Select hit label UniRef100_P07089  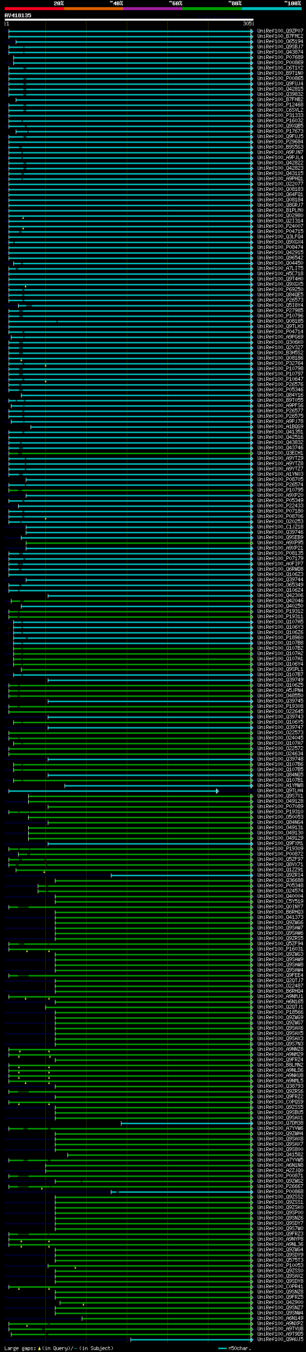pyautogui.click(x=280, y=806)
